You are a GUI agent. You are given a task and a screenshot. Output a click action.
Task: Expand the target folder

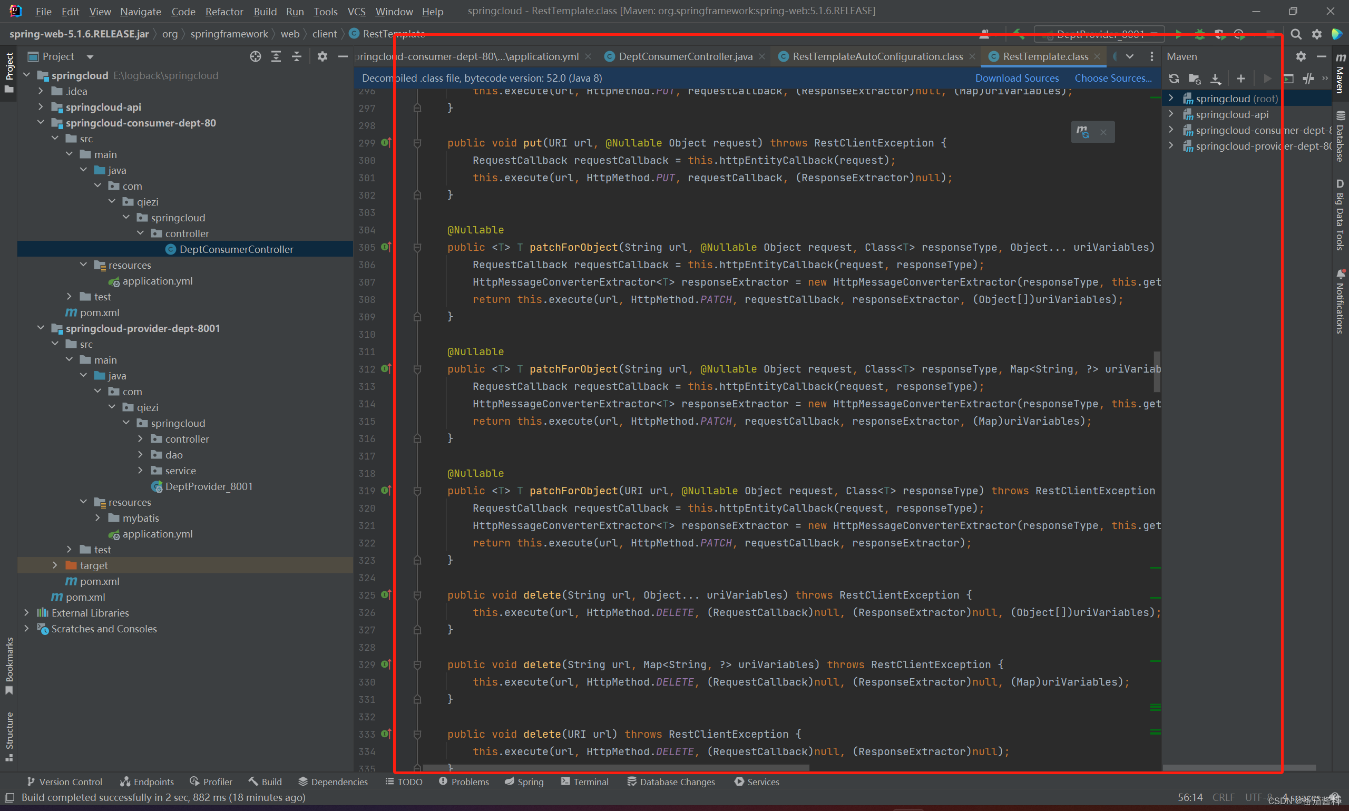pyautogui.click(x=55, y=565)
